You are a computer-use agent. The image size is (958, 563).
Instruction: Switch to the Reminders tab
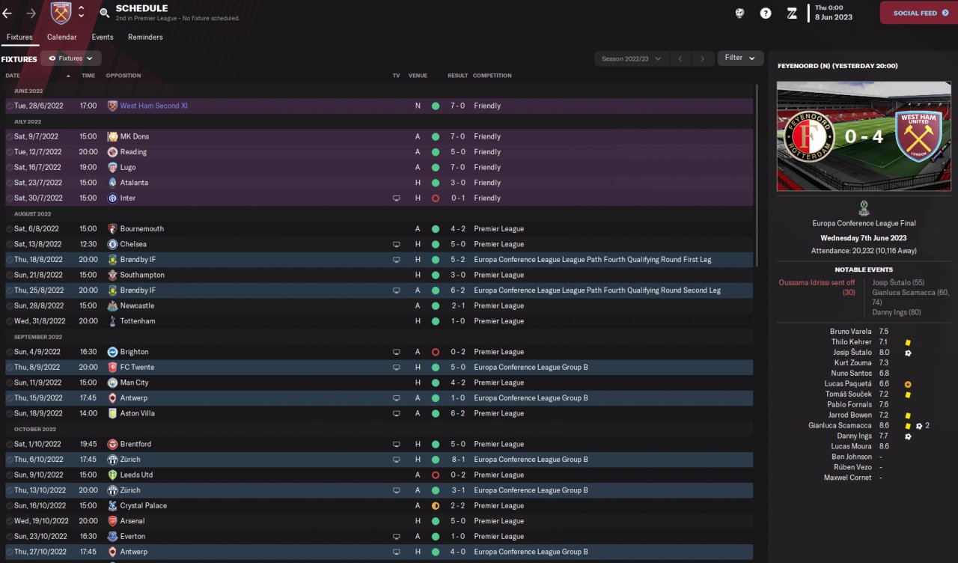(x=145, y=37)
